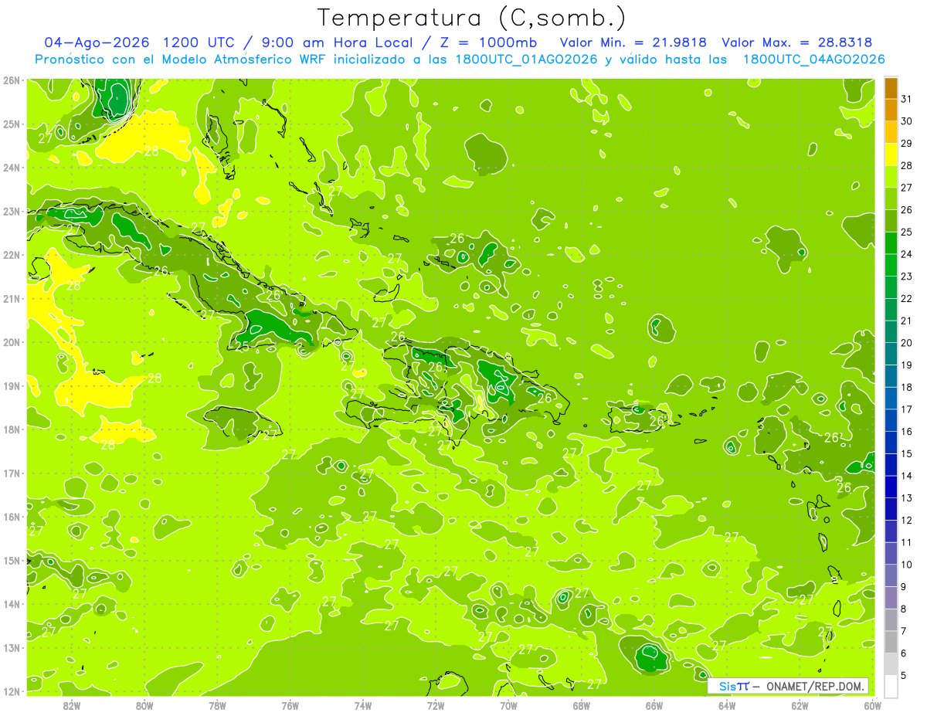The image size is (927, 716).
Task: Click the title "Temperatura (C,somb.)"
Action: tap(471, 18)
